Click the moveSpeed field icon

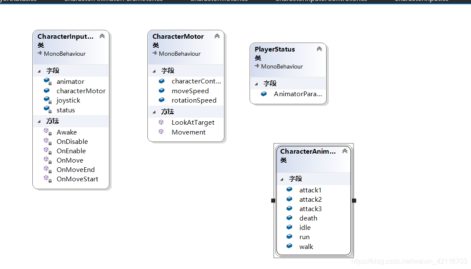pyautogui.click(x=161, y=90)
